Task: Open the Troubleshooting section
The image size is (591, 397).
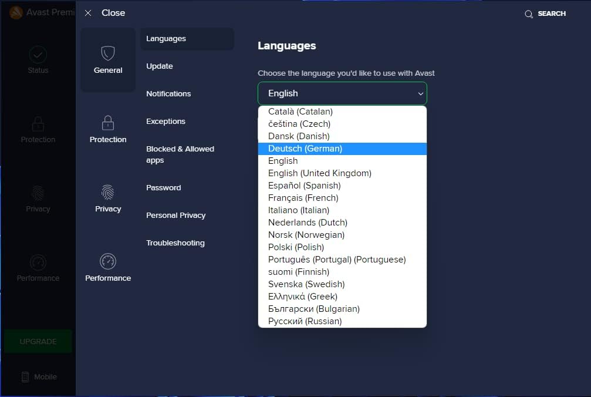Action: 174,243
